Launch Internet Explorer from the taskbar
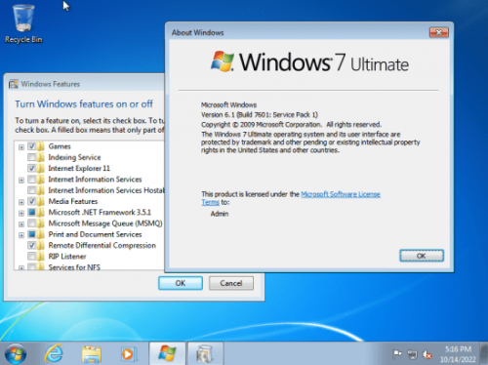Viewport: 488px width, 365px height. coord(54,353)
